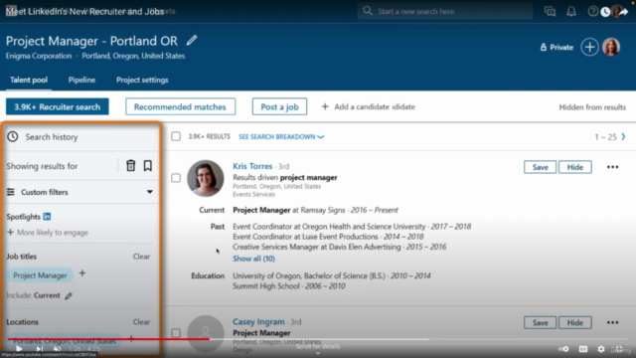Expand More likely to engage spotlight
The width and height of the screenshot is (636, 358).
pos(48,233)
